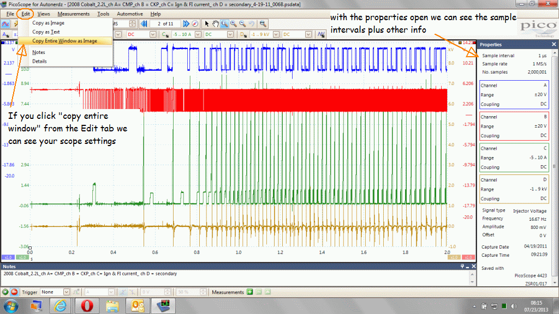
Task: Select the scope mode icon
Action: (5, 24)
